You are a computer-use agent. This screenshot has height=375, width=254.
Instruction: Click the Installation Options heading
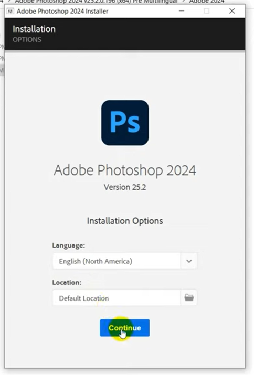point(125,221)
